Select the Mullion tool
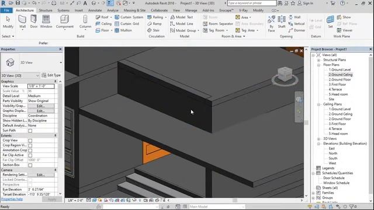 (x=123, y=30)
